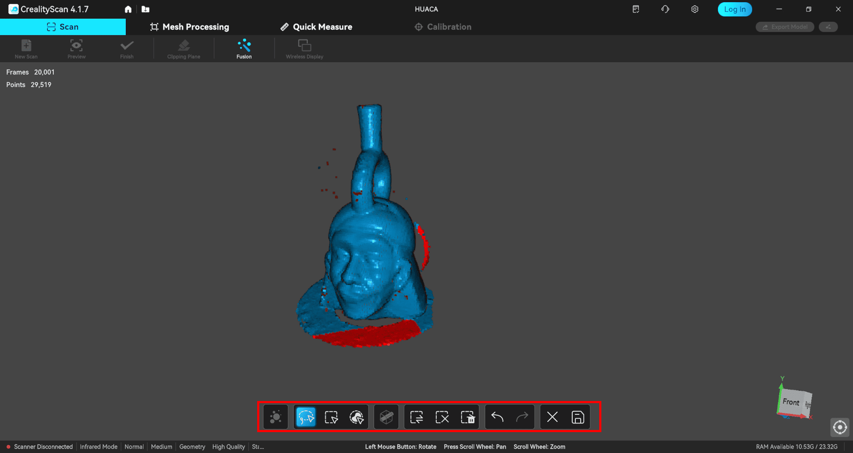
Task: Click the New Scan toolbar icon
Action: tap(26, 49)
